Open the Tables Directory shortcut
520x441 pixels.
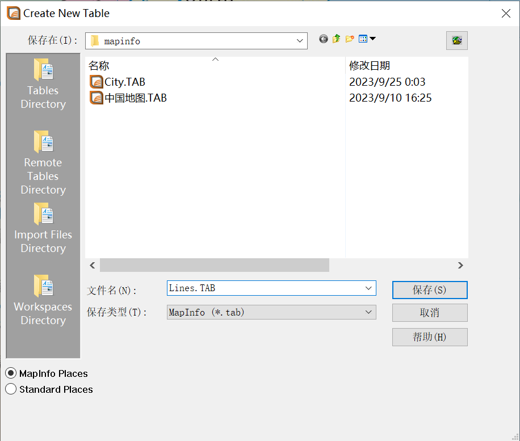43,84
